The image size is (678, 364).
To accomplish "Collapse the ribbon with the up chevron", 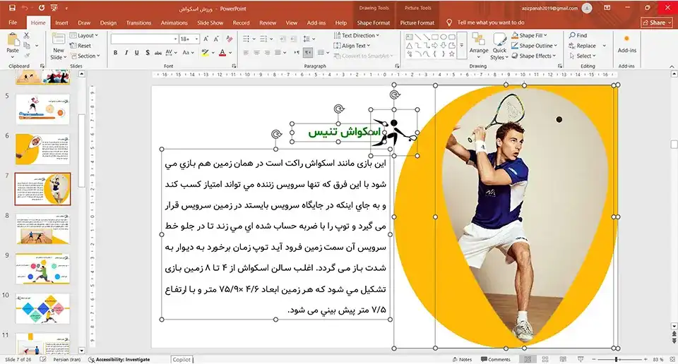I will (x=672, y=66).
